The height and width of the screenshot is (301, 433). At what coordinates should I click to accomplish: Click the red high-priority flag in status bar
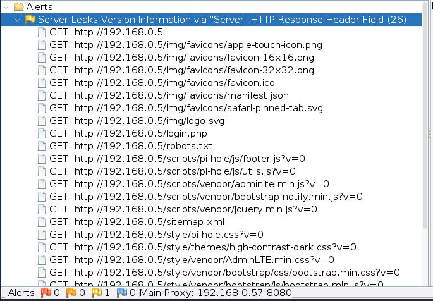click(x=46, y=293)
